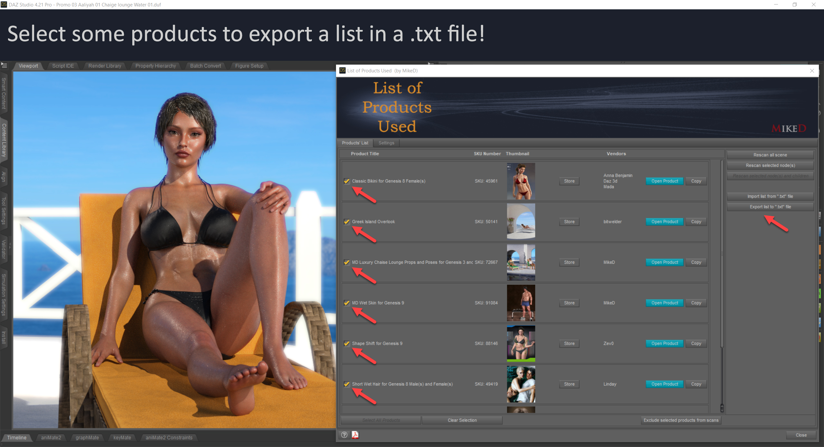
Task: Click the DAZ Studio logo in title bar
Action: [x=4, y=5]
